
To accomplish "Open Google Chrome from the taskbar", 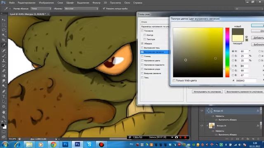I will pos(53,144).
